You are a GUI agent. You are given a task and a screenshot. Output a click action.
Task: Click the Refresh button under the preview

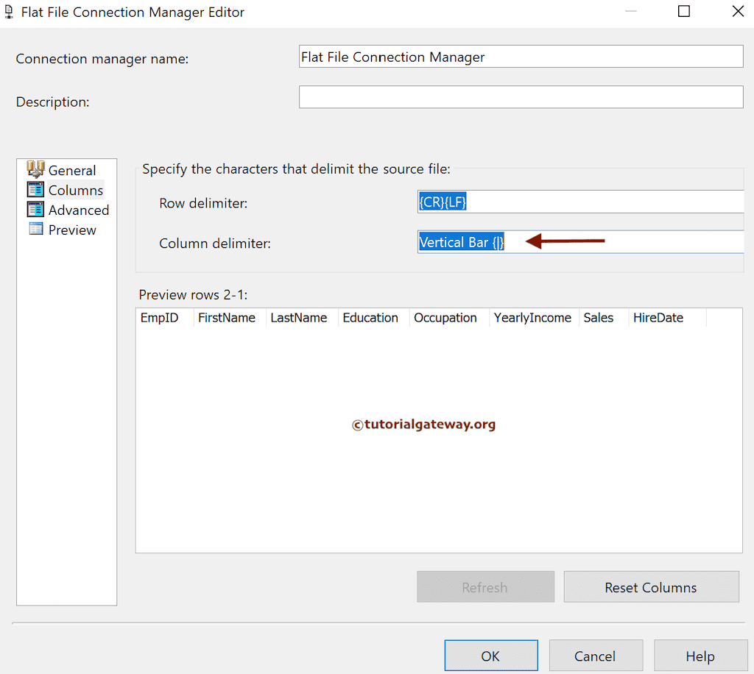point(485,586)
